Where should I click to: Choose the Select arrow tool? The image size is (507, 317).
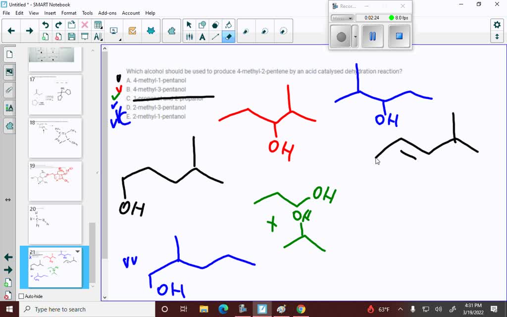(x=189, y=24)
